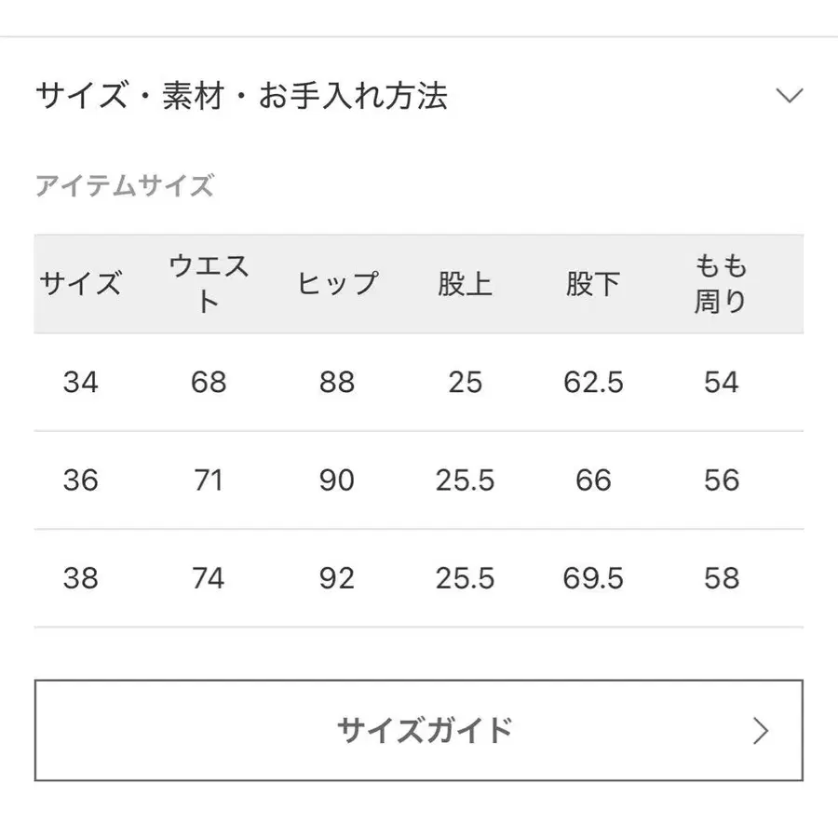The image size is (838, 838).
Task: Click the 股下 column header
Action: pos(592,282)
